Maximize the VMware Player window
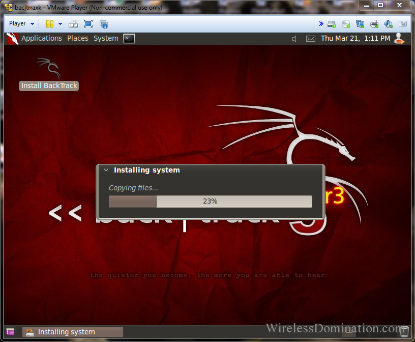The image size is (415, 342). pos(380,6)
